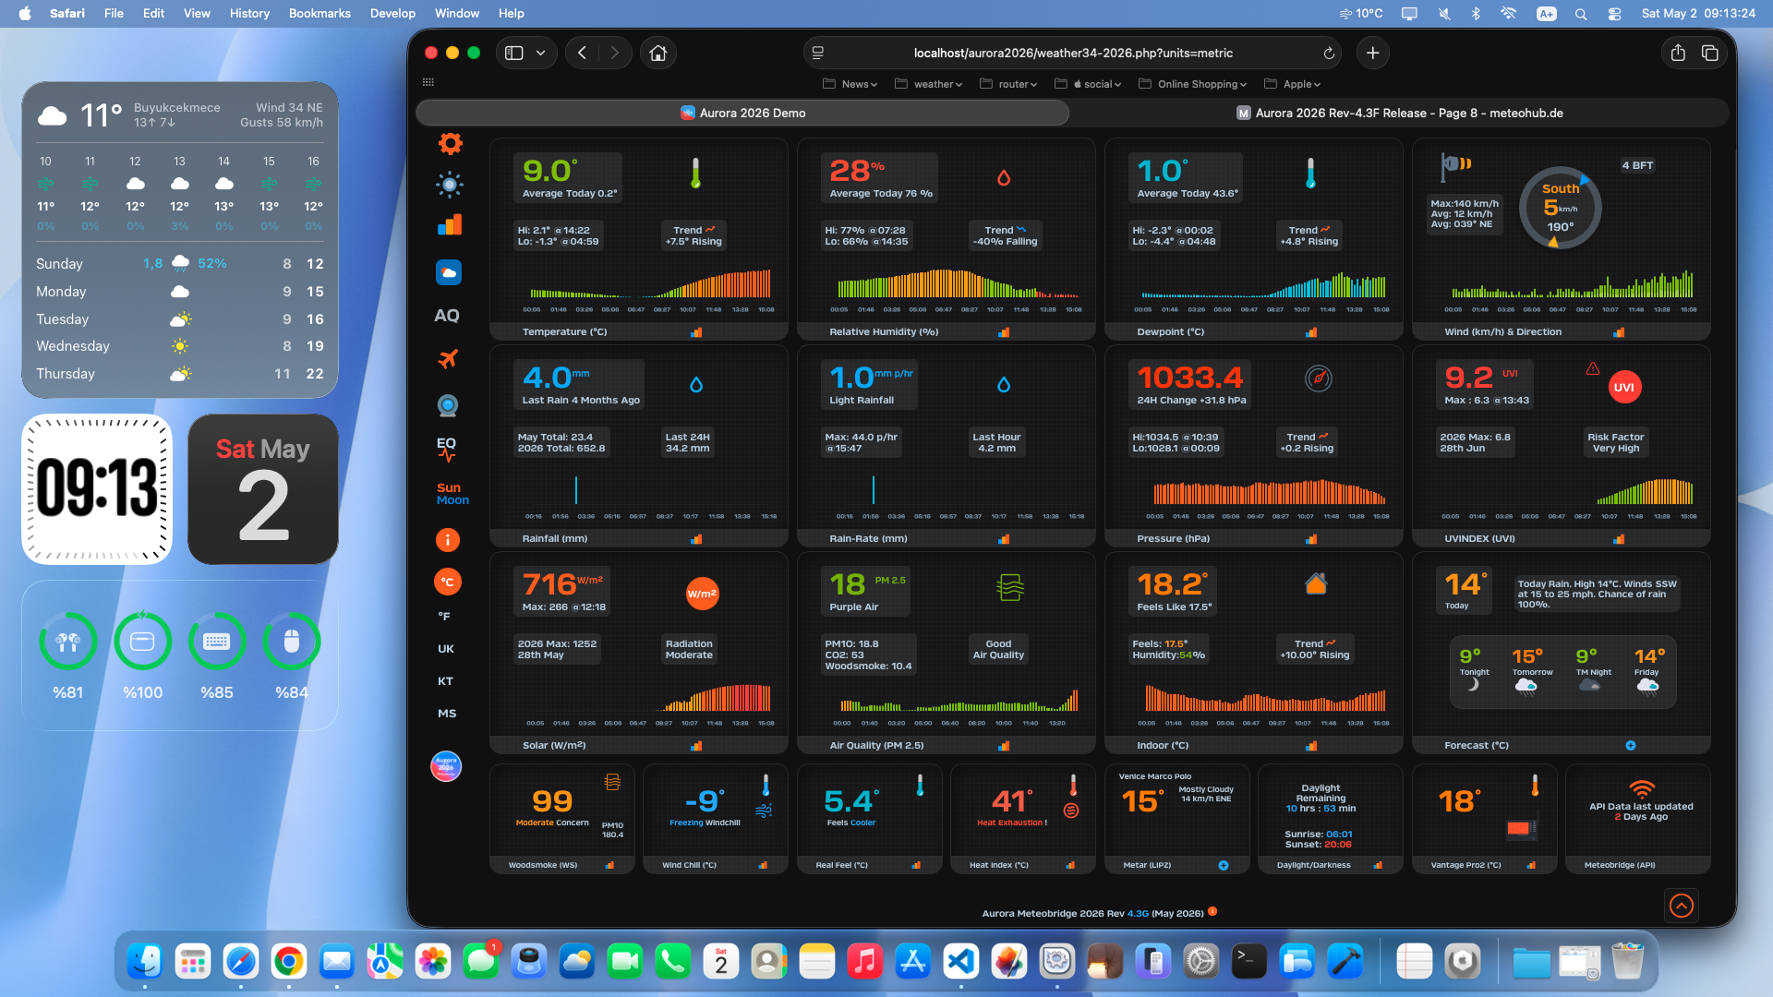Image resolution: width=1773 pixels, height=997 pixels.
Task: Click the localhost address bar
Action: pos(1073,54)
